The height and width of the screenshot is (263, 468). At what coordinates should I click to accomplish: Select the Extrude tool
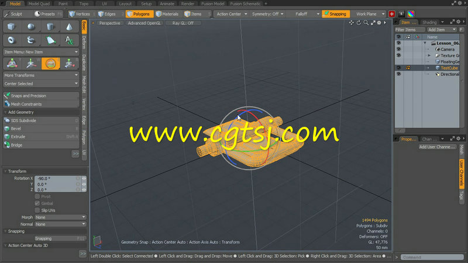click(x=41, y=137)
